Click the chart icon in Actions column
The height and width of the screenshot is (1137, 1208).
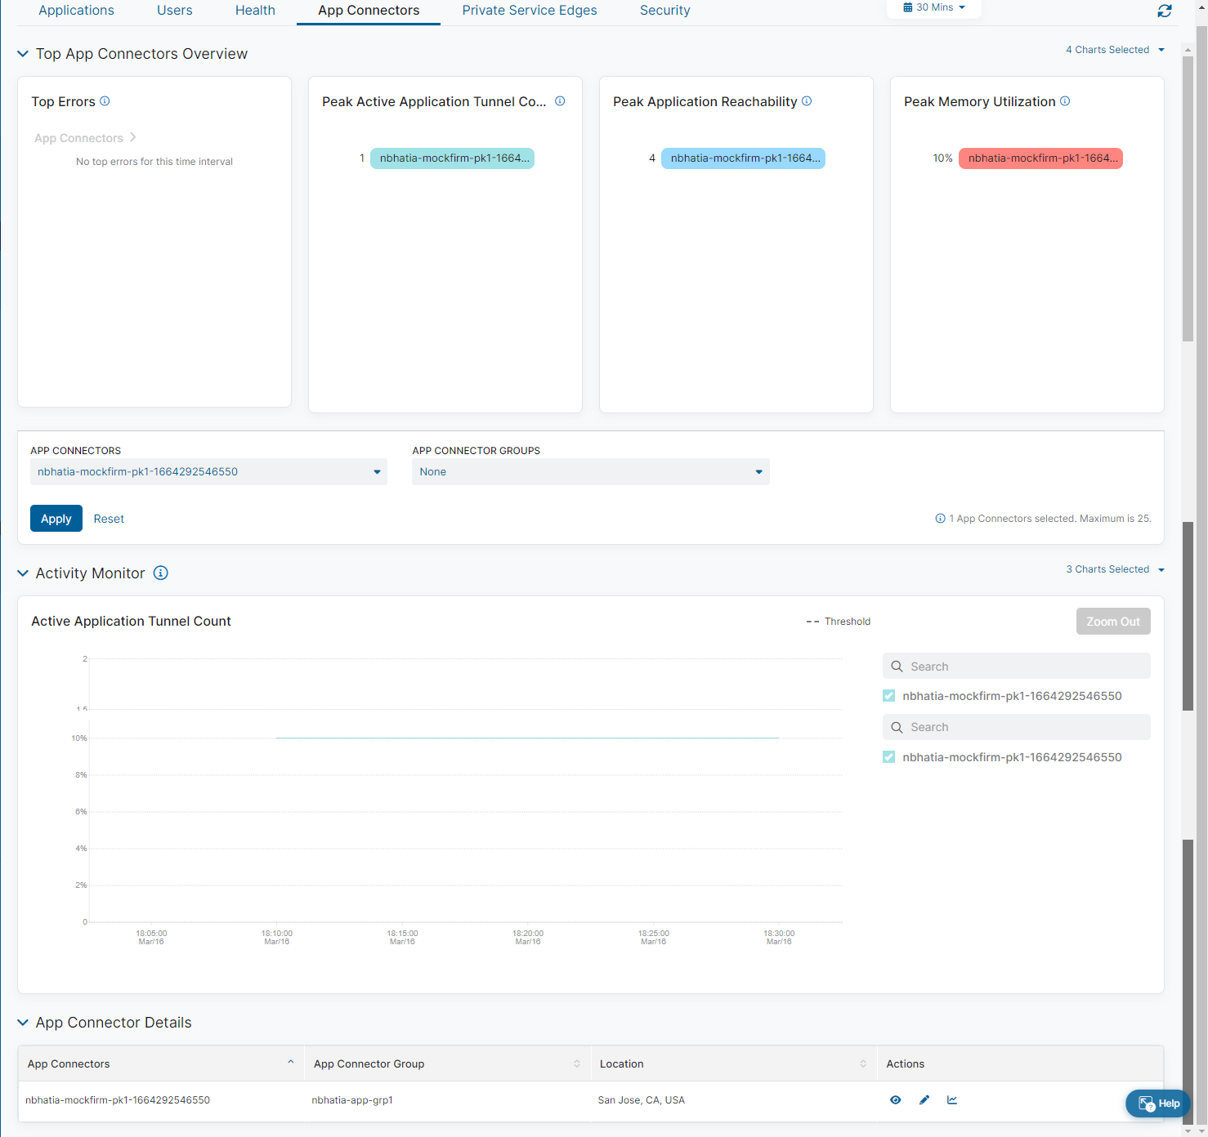coord(952,1100)
